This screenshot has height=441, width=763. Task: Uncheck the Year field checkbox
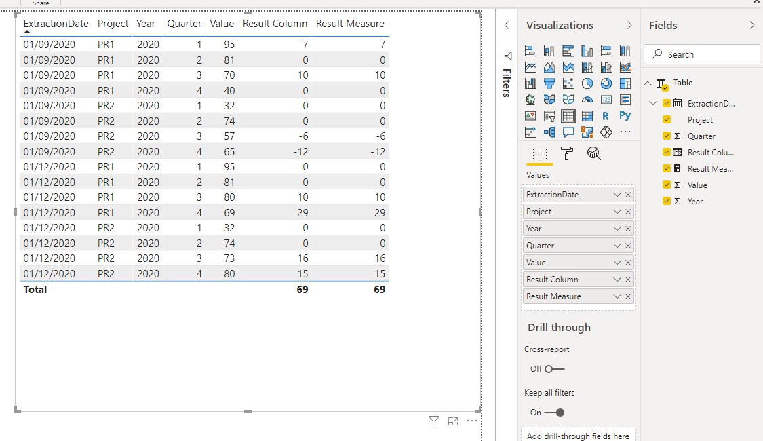tap(667, 201)
